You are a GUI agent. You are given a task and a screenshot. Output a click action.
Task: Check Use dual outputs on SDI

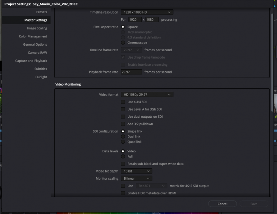coord(123,117)
